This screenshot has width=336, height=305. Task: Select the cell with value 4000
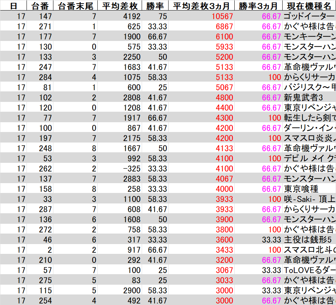(x=201, y=189)
